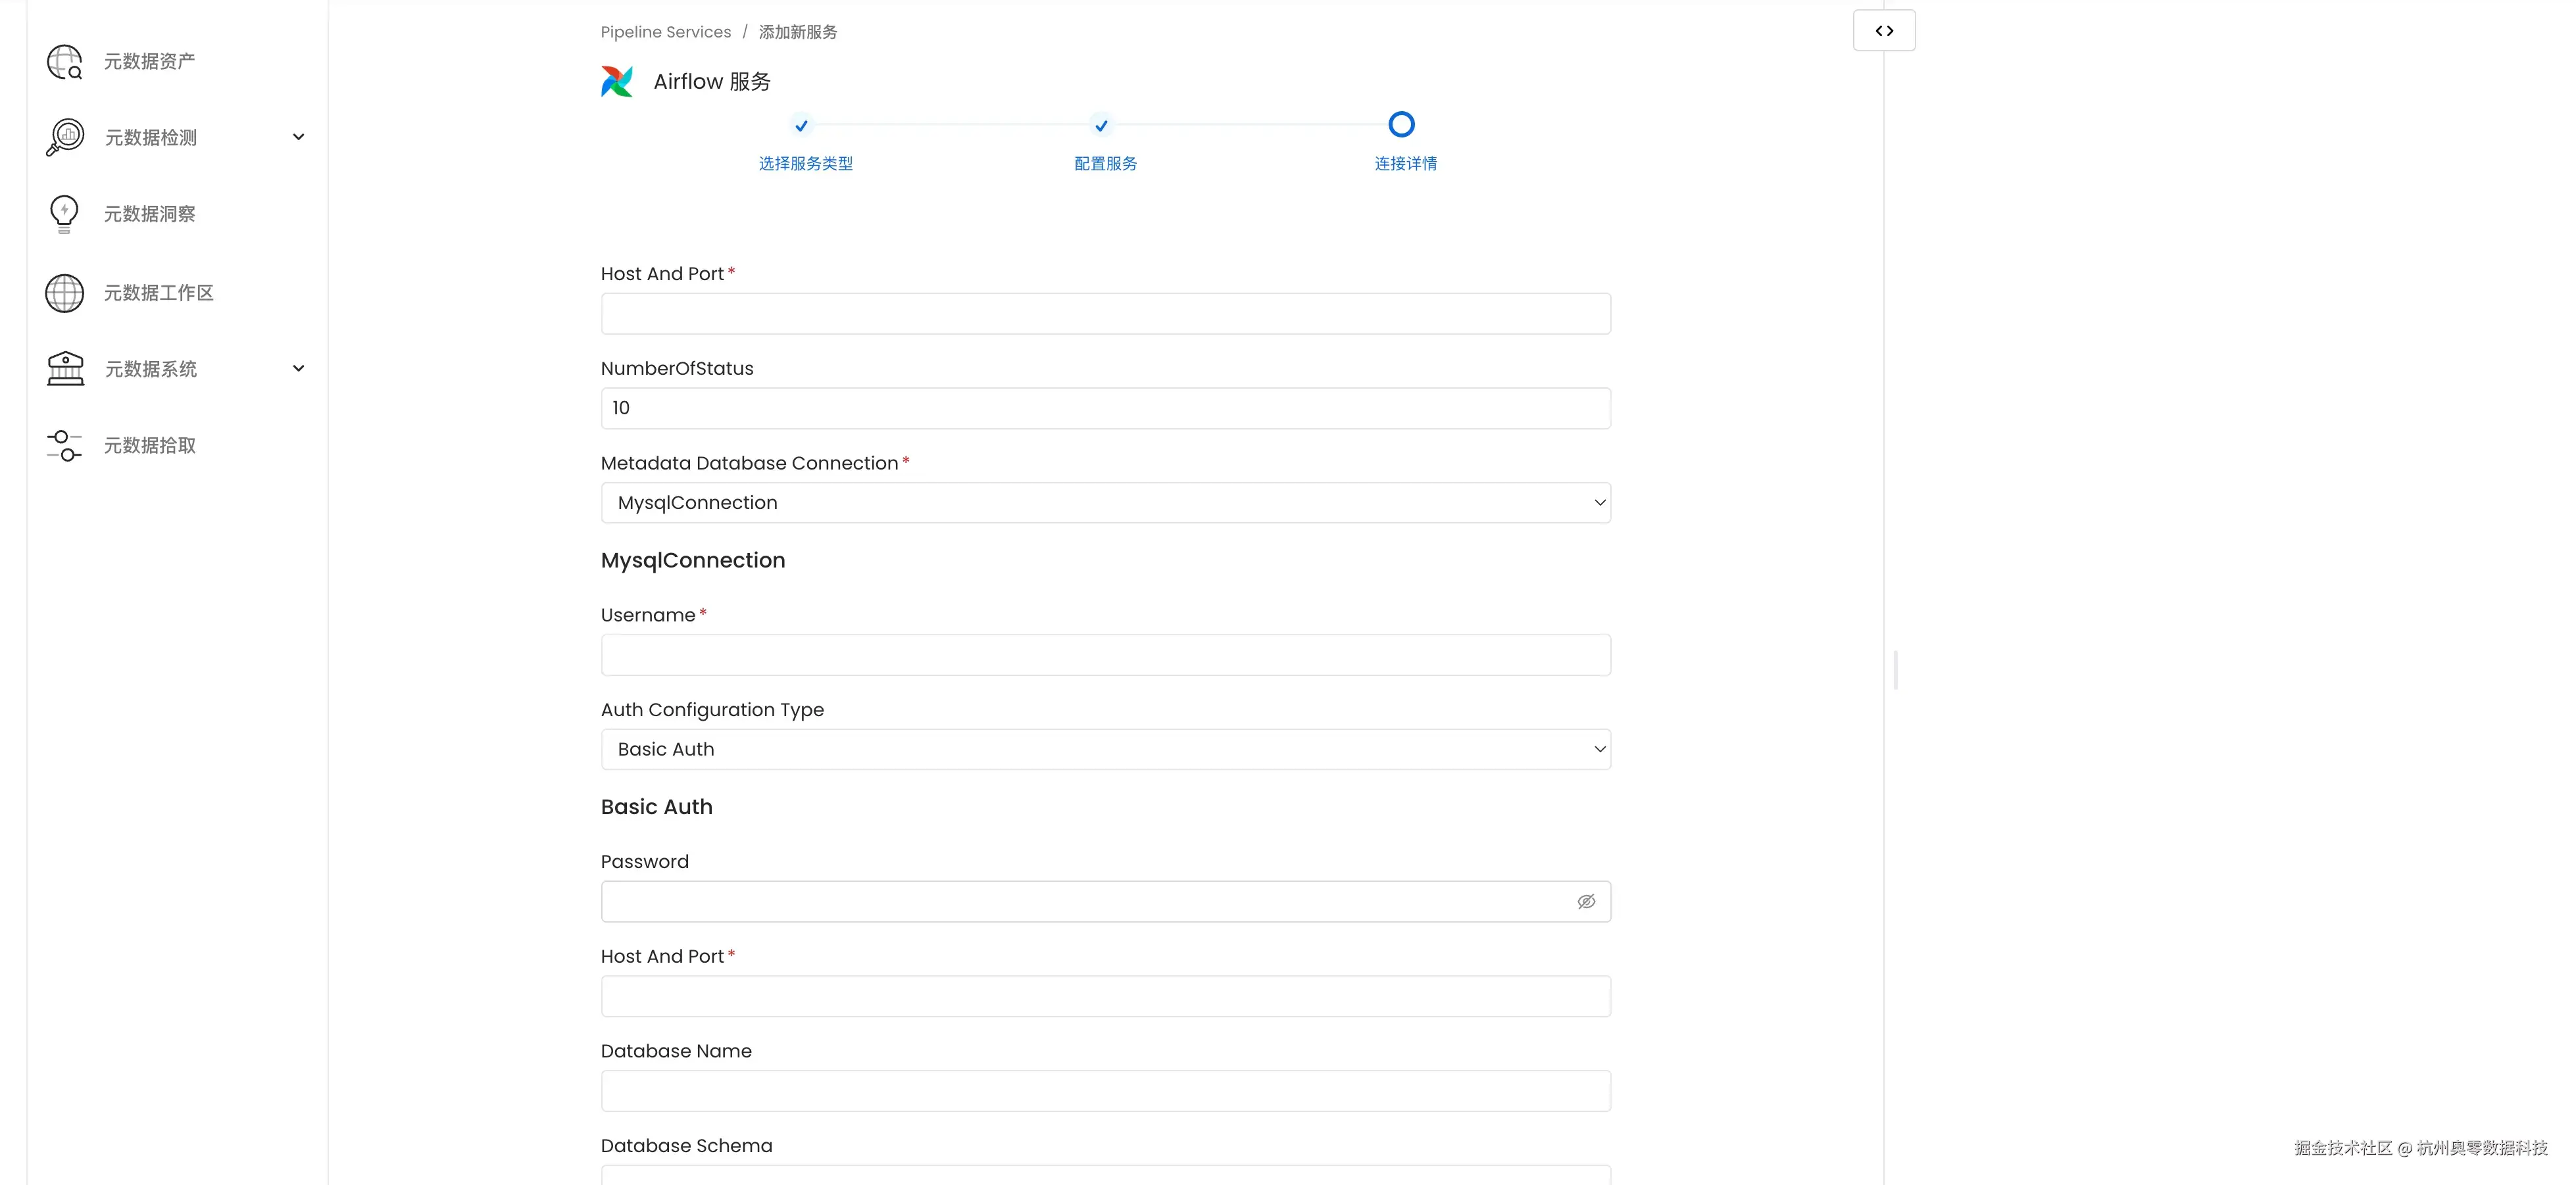Click the 元数据系统 bank building icon
The height and width of the screenshot is (1185, 2576).
click(65, 369)
